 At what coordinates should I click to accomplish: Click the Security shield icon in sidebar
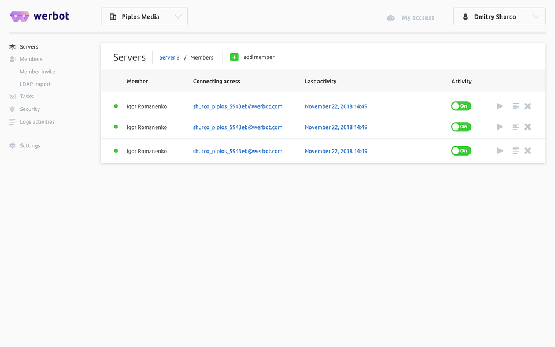tap(13, 109)
